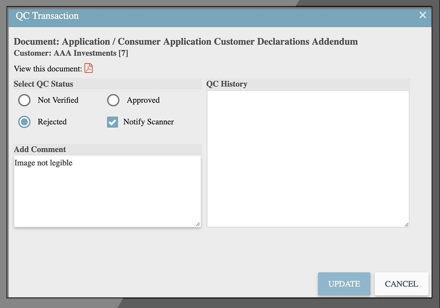Viewport: 440px width, 308px height.
Task: Click the 'Add Comment' section header
Action: point(40,149)
